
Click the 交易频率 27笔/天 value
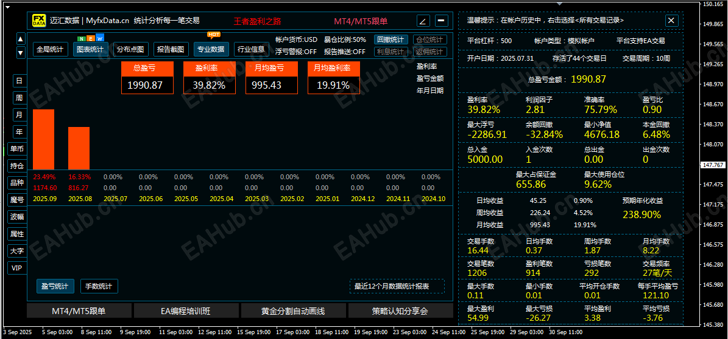point(657,273)
